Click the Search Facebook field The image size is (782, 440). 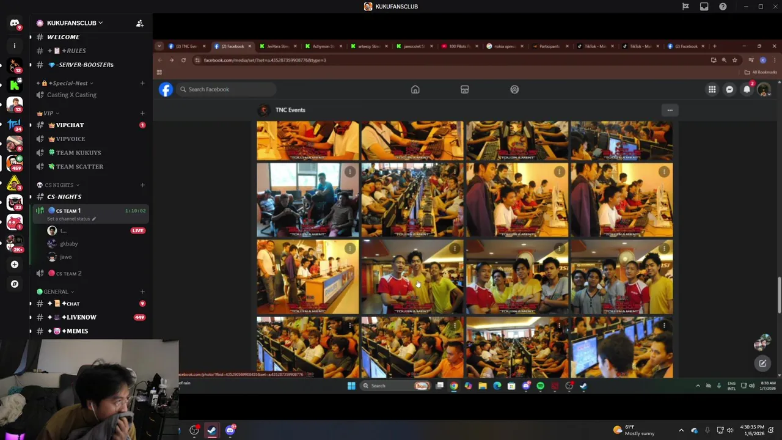click(x=226, y=89)
